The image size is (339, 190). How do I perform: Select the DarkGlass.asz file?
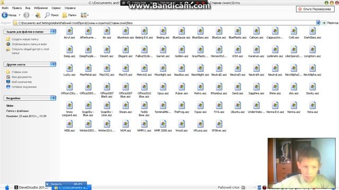point(313,33)
